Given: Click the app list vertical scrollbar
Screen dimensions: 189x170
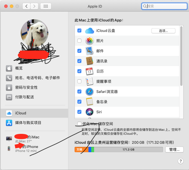Looking at the screenshot, I should coord(181,56).
